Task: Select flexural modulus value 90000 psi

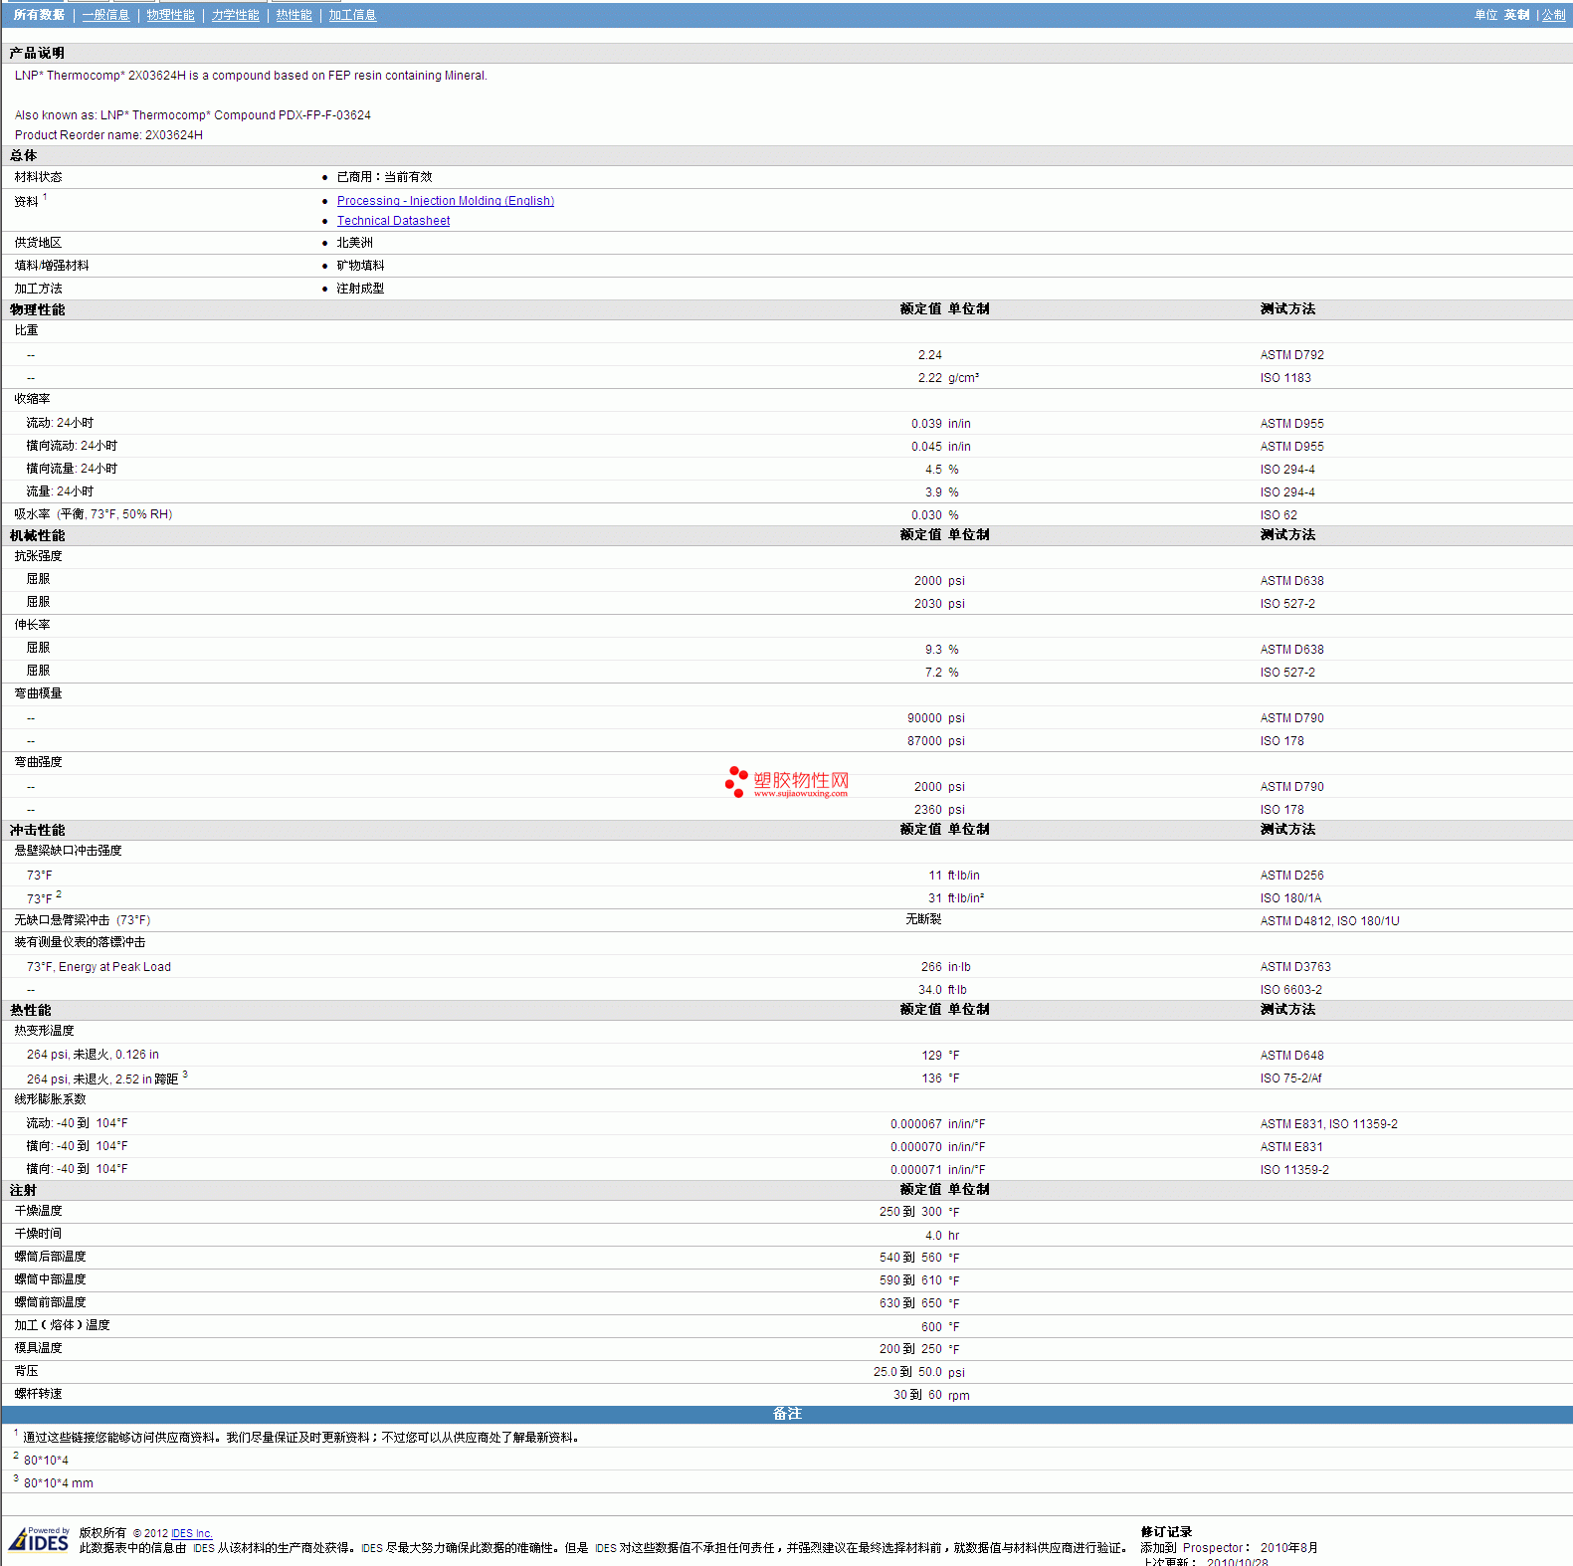Action: 936,718
